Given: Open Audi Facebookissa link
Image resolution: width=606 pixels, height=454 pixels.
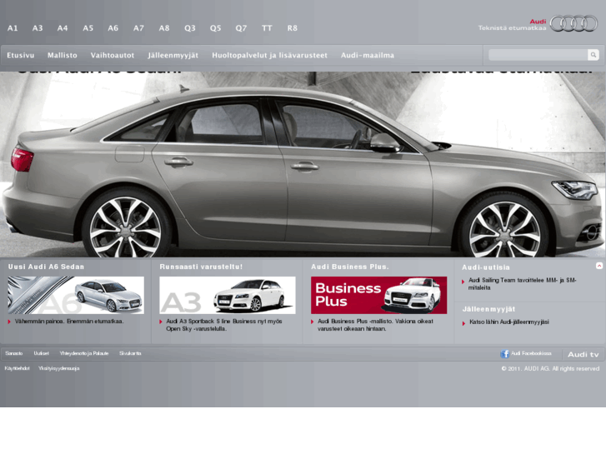Looking at the screenshot, I should 531,353.
